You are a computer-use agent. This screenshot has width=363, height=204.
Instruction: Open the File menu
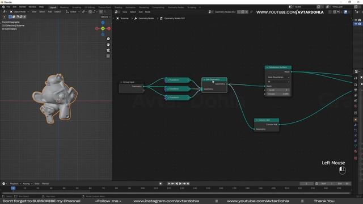(9, 7)
